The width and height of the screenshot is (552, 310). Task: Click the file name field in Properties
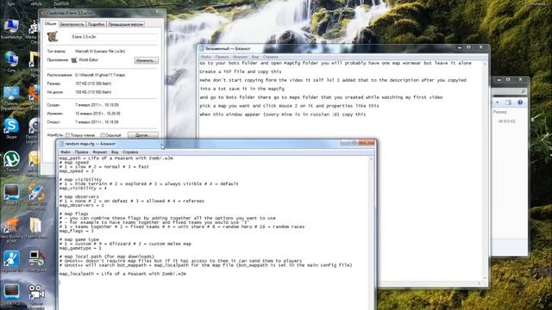114,37
